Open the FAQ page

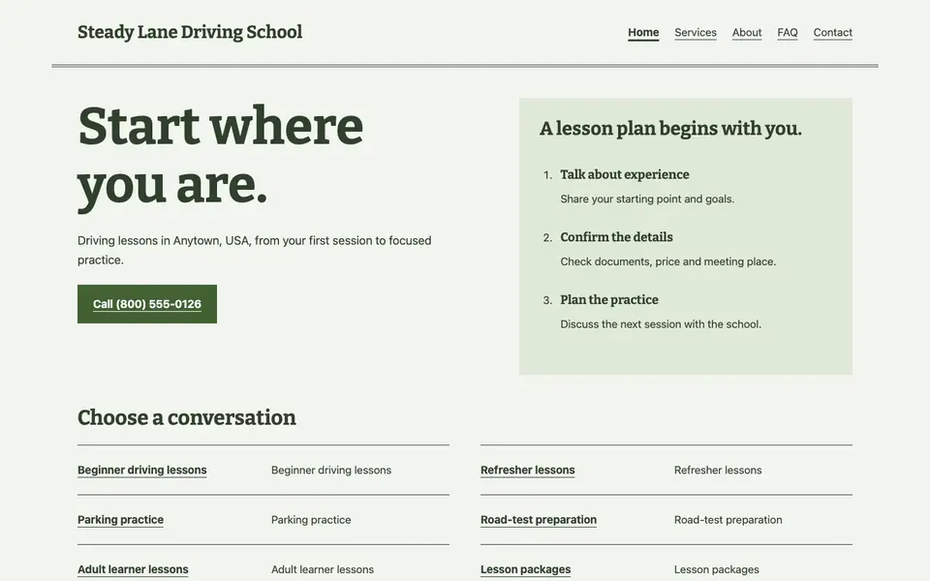[x=787, y=33]
